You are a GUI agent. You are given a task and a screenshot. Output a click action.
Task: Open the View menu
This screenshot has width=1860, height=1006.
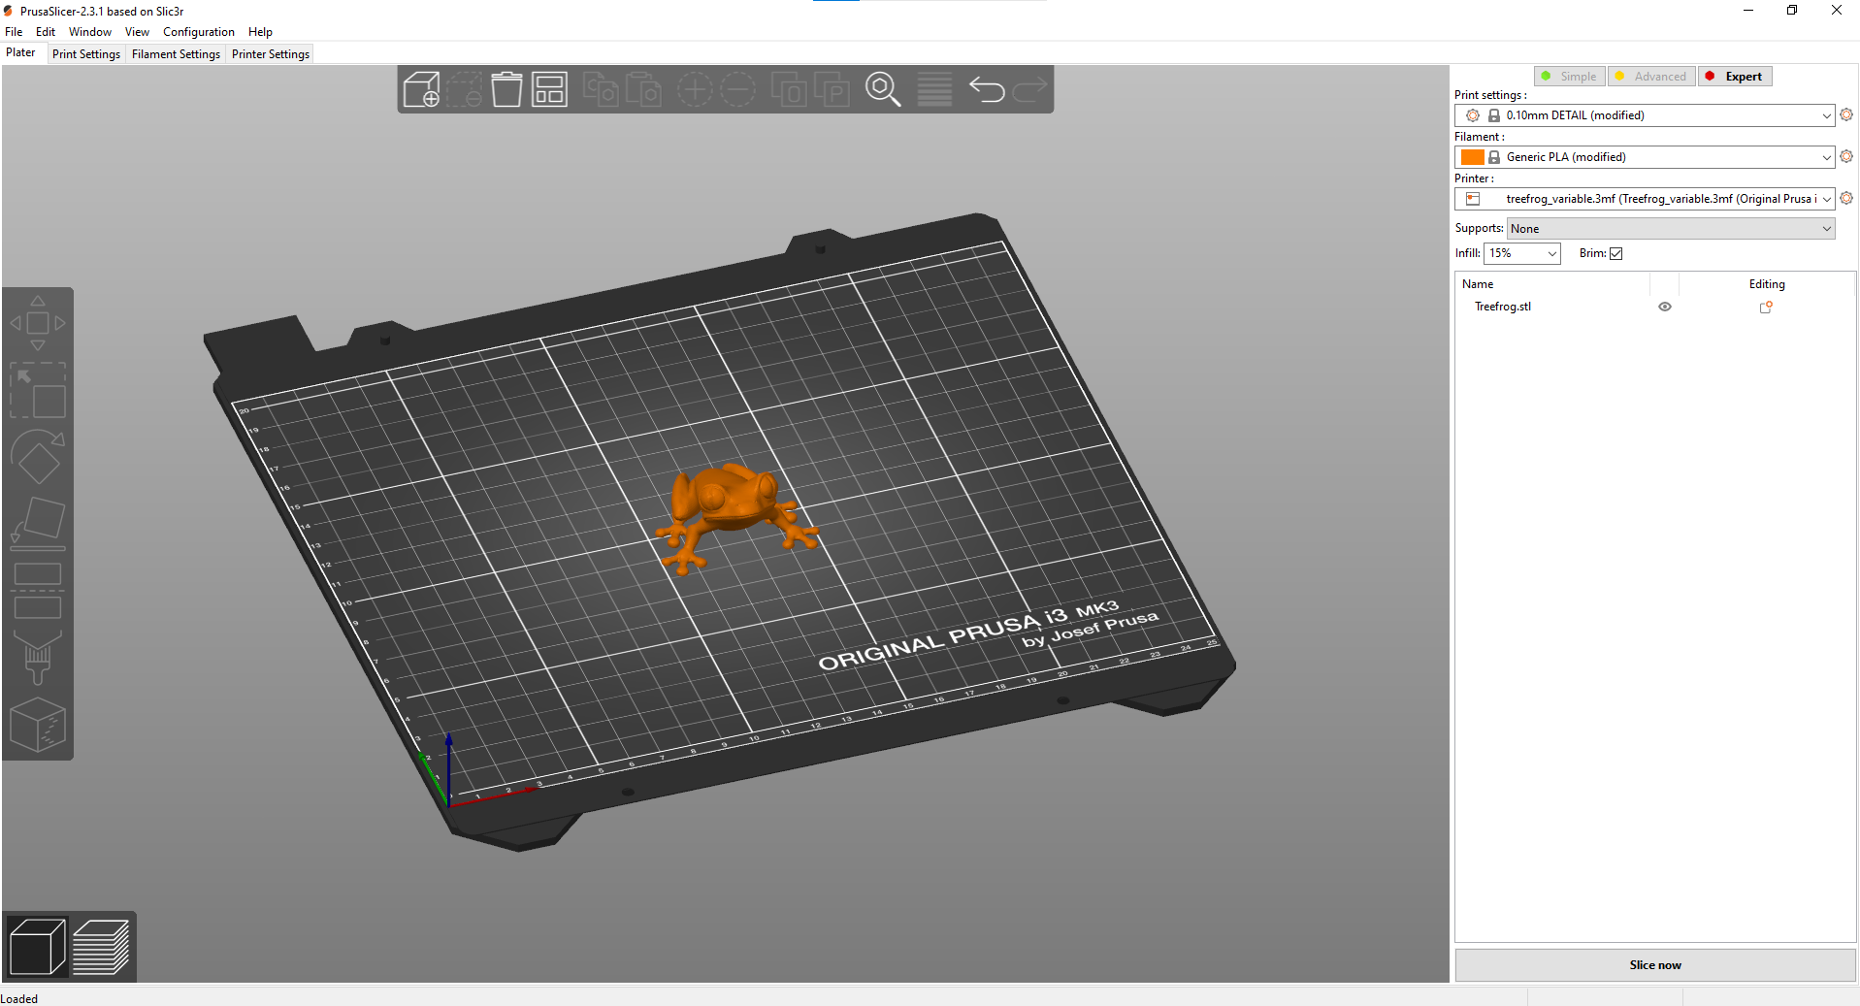tap(137, 32)
